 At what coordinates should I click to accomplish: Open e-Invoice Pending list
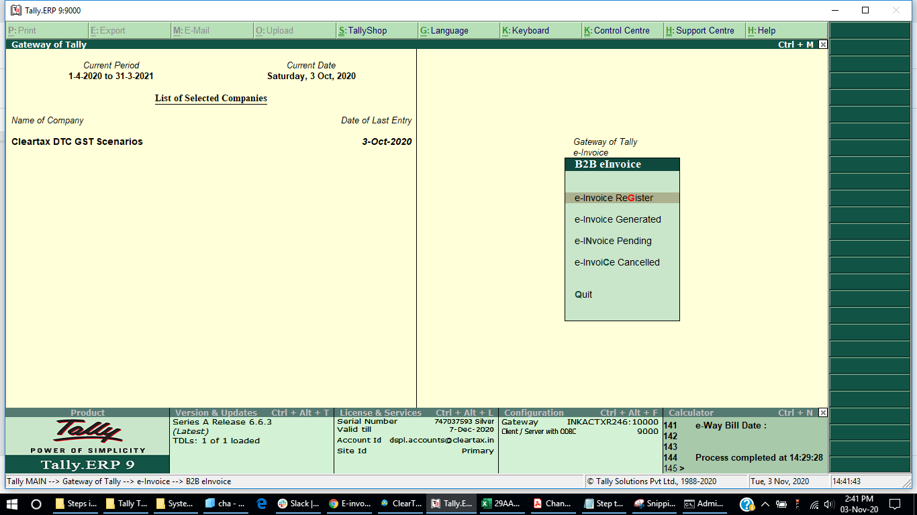click(613, 241)
